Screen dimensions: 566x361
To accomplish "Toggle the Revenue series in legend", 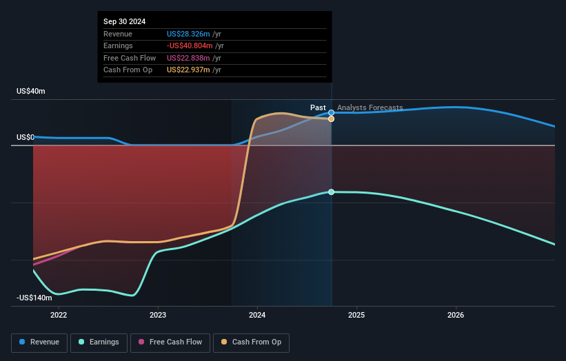I will (39, 342).
